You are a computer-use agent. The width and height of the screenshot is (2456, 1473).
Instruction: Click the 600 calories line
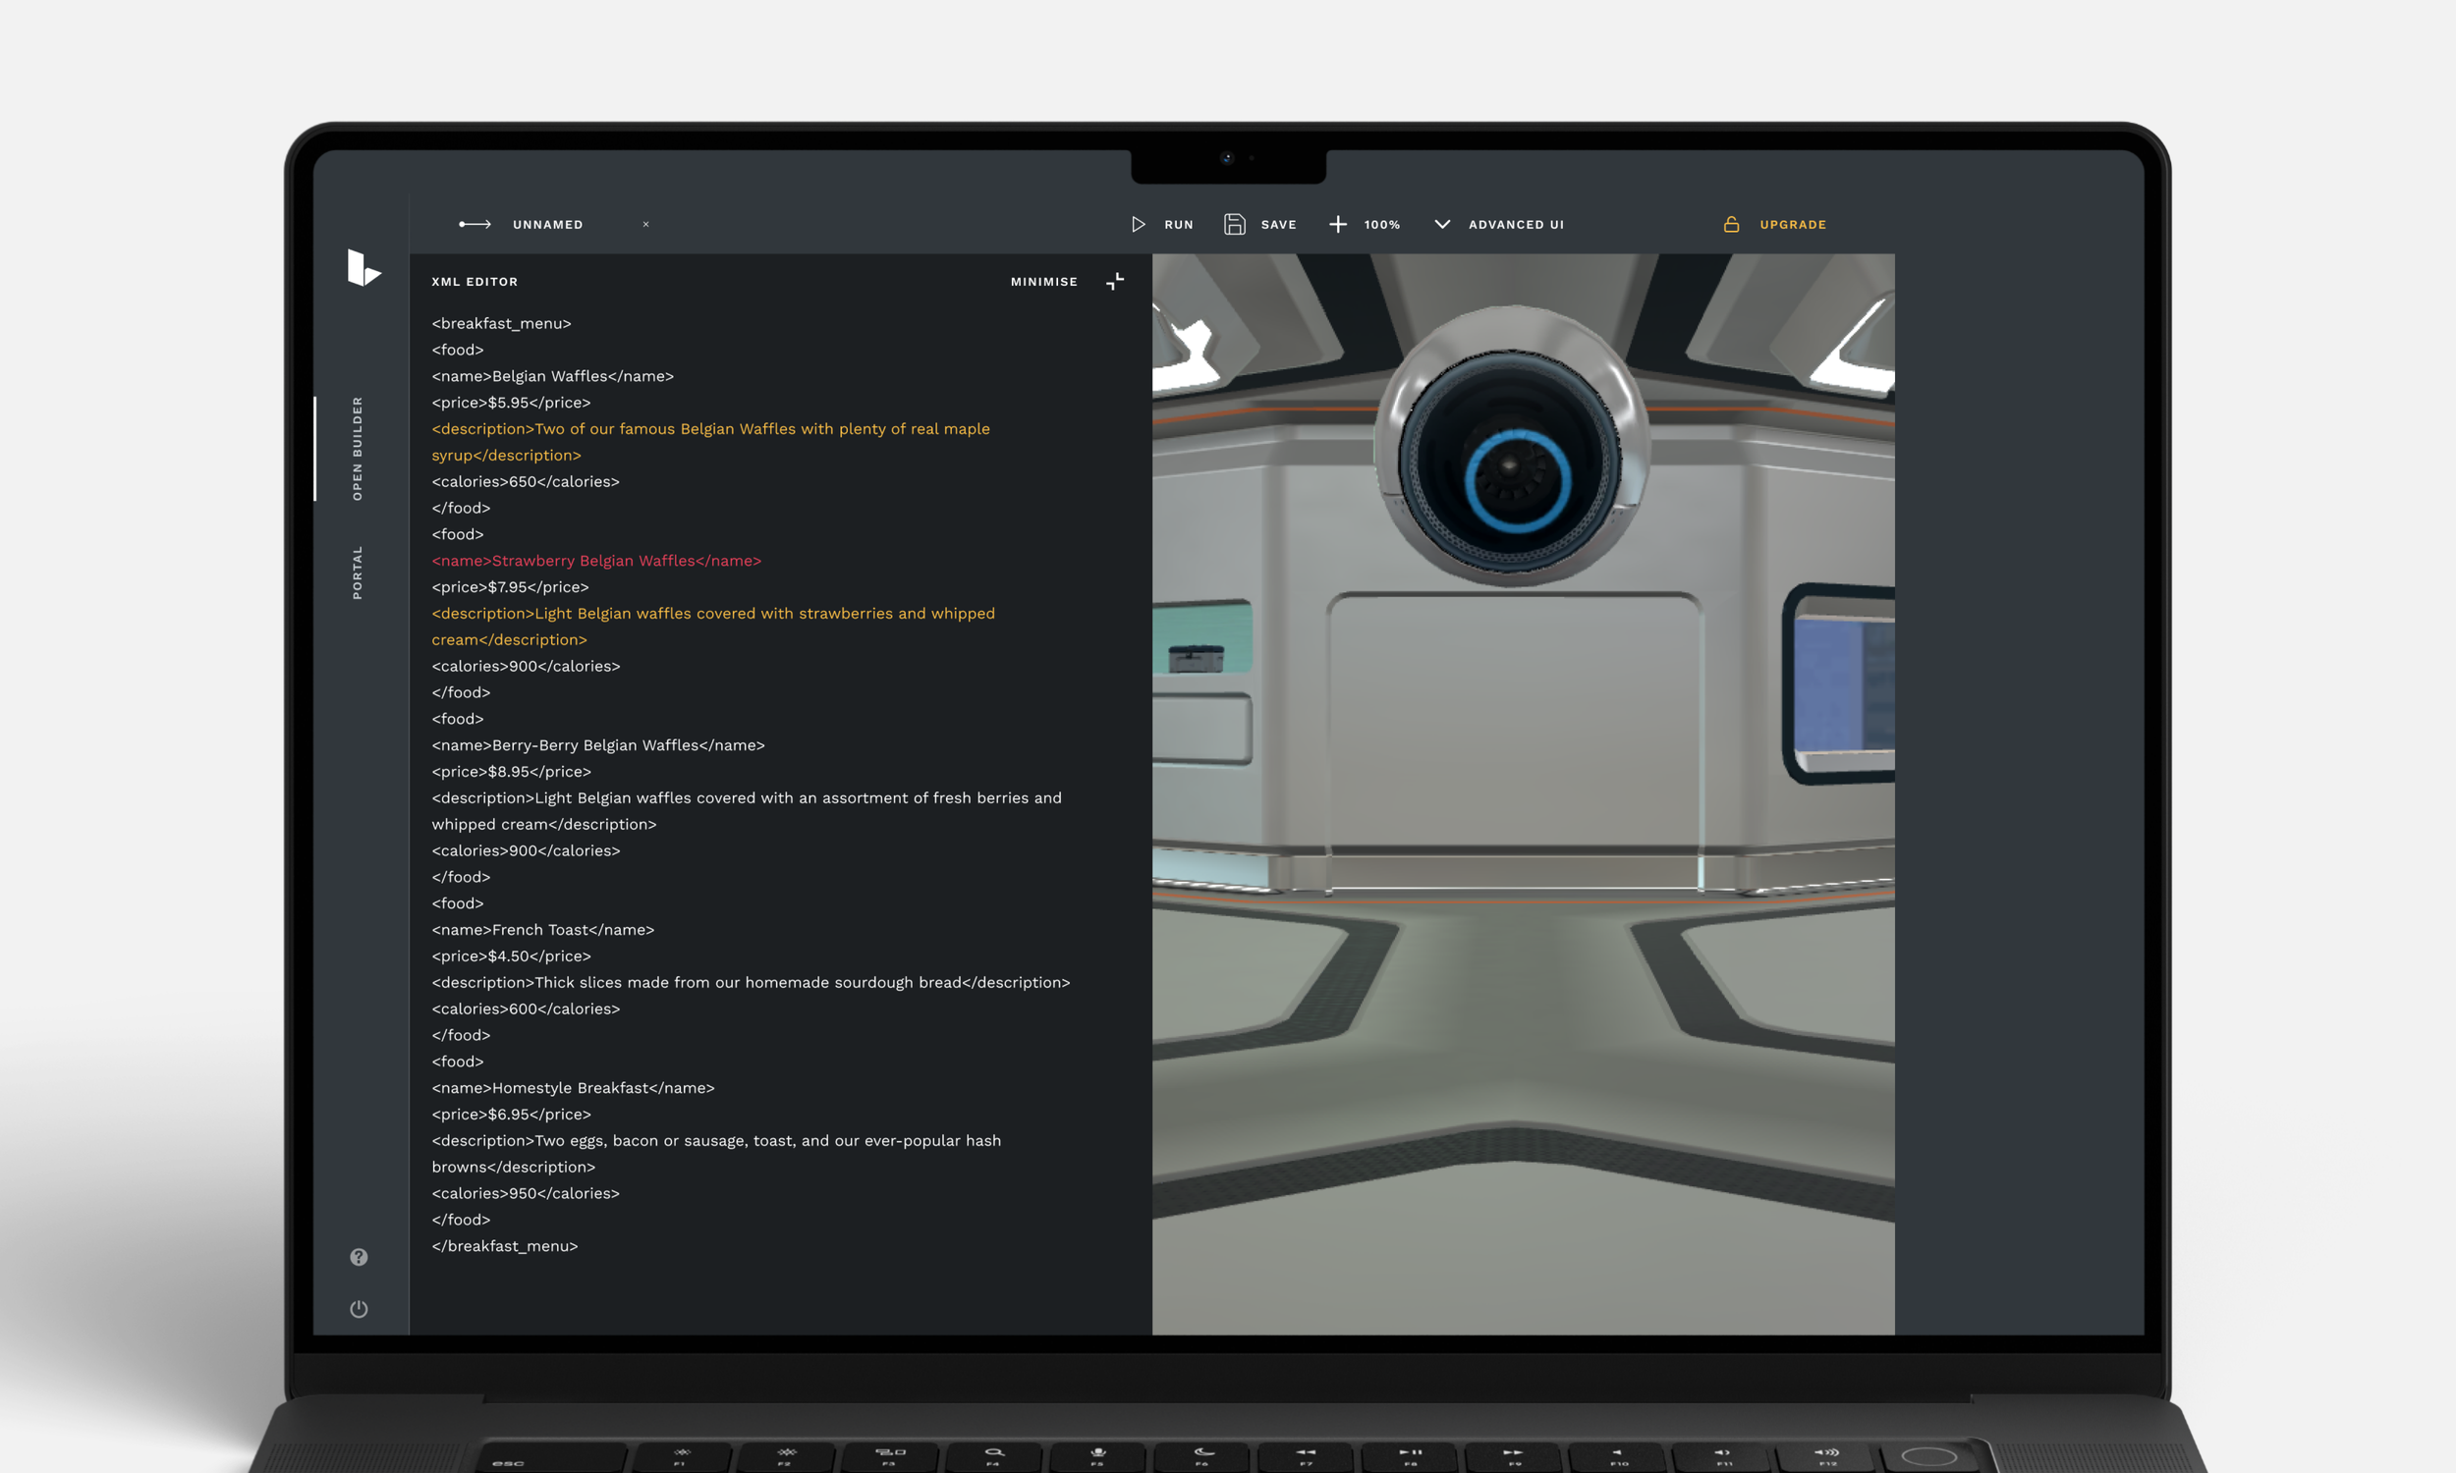click(527, 1009)
